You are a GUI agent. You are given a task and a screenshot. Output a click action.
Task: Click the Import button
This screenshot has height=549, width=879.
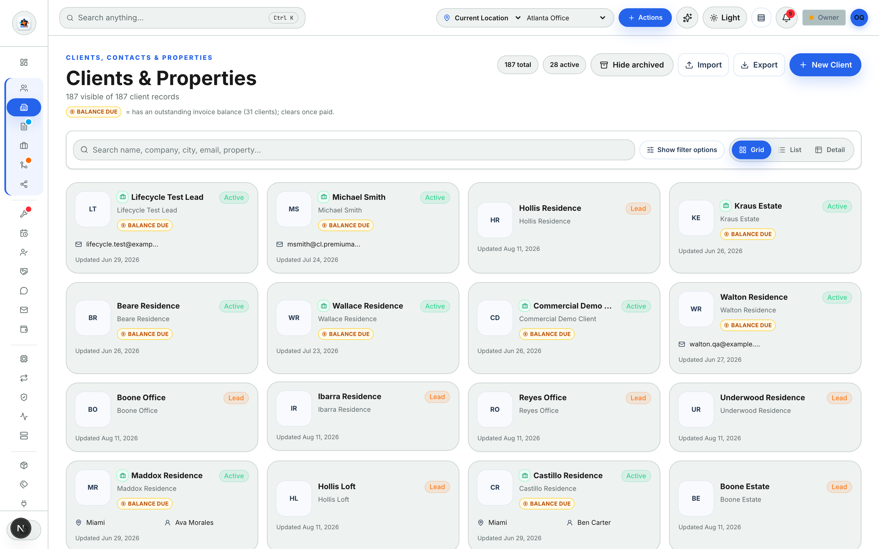(703, 65)
